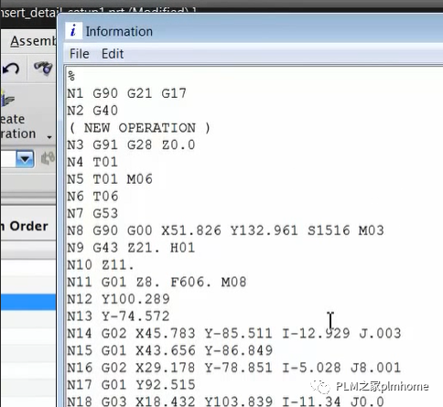Image resolution: width=443 pixels, height=407 pixels.
Task: Click the binoculars find icon in the toolbar
Action: [x=43, y=68]
